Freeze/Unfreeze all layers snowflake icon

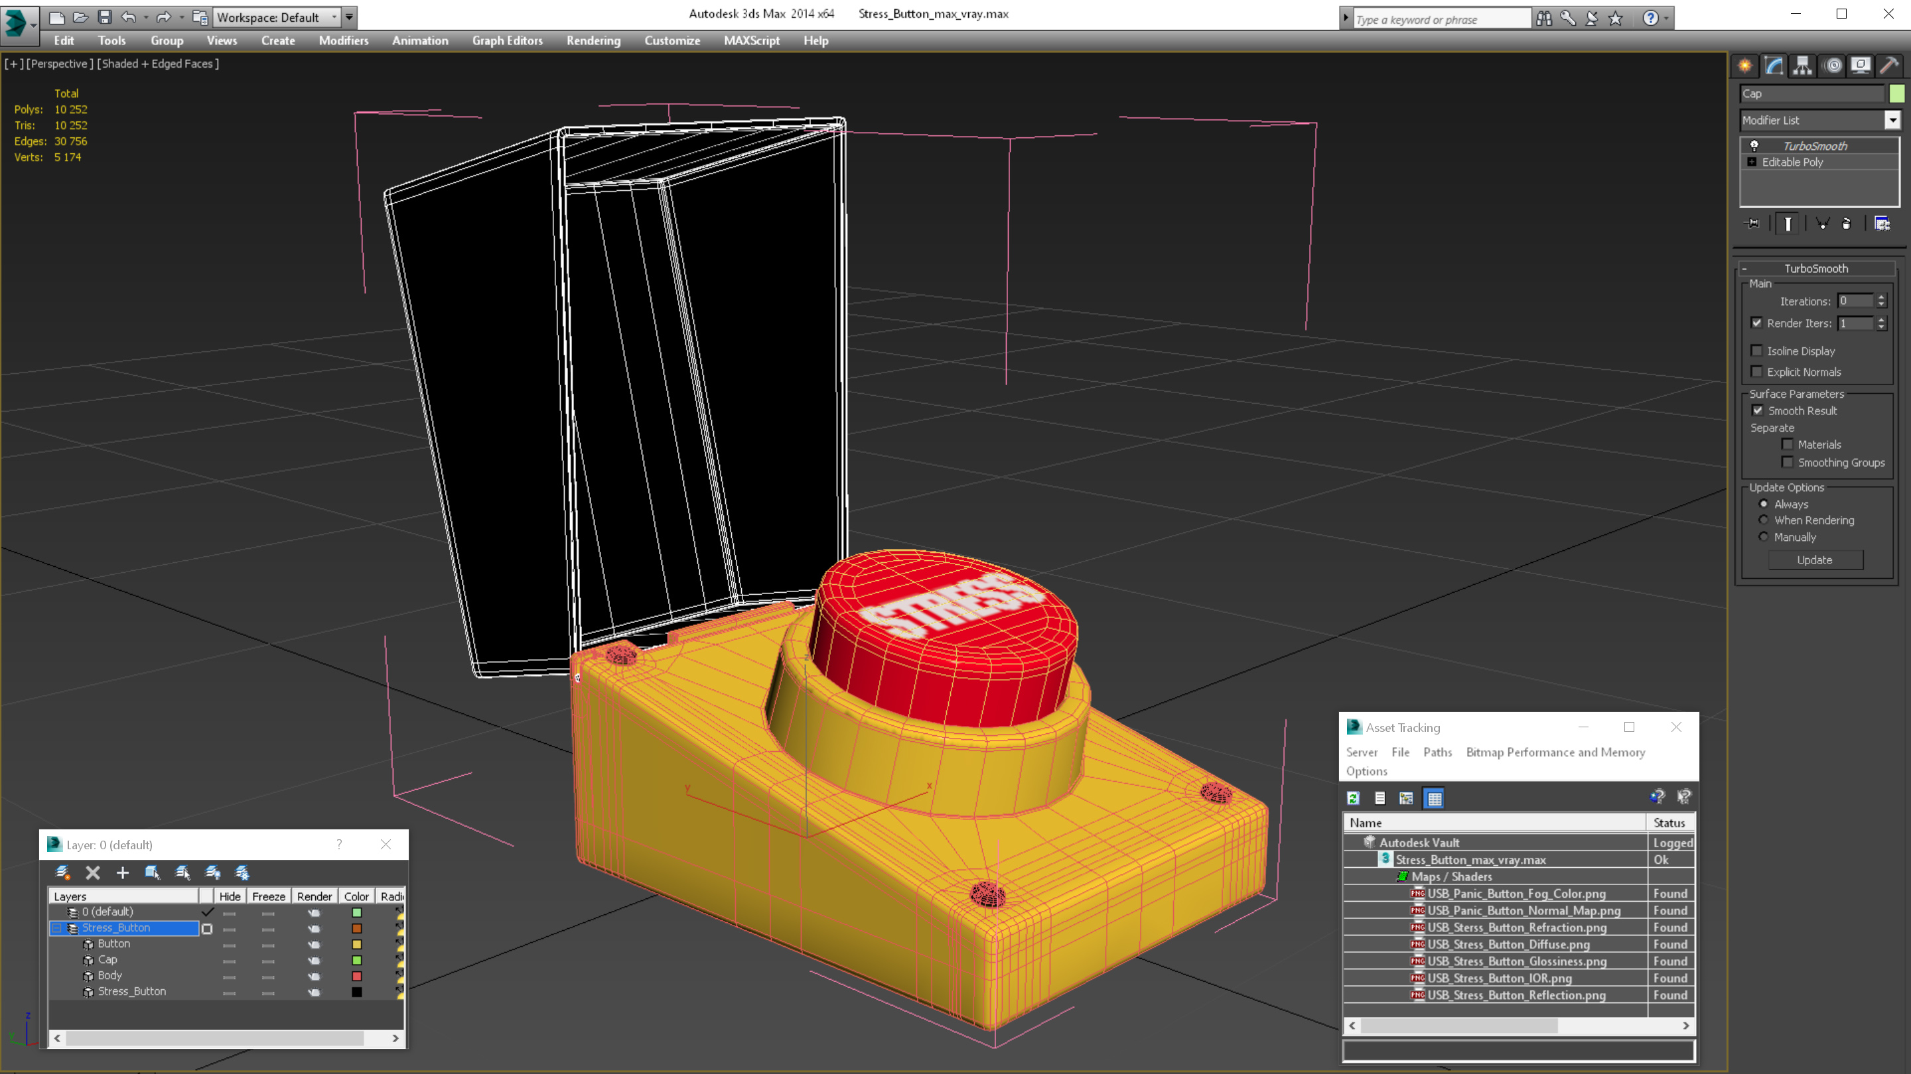pyautogui.click(x=243, y=872)
